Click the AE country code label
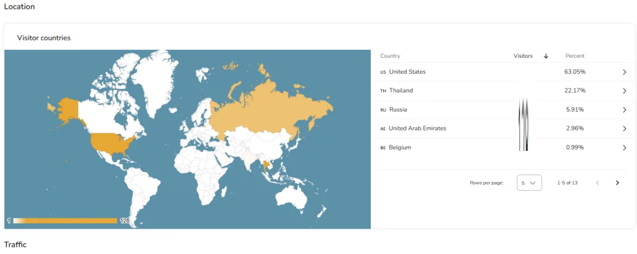Image resolution: width=637 pixels, height=254 pixels. [x=383, y=129]
